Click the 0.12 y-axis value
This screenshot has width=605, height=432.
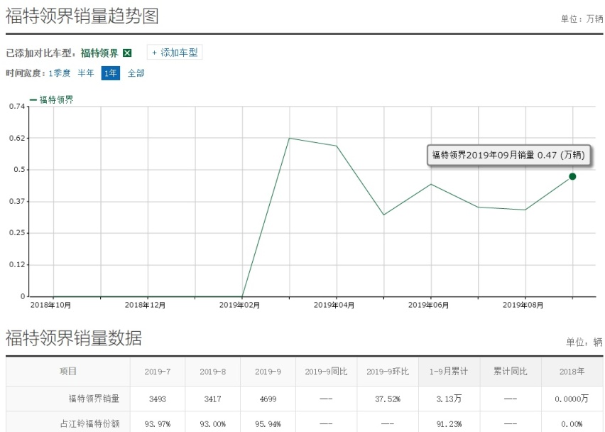click(17, 264)
